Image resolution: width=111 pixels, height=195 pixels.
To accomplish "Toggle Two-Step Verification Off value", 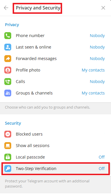I will [x=102, y=169].
